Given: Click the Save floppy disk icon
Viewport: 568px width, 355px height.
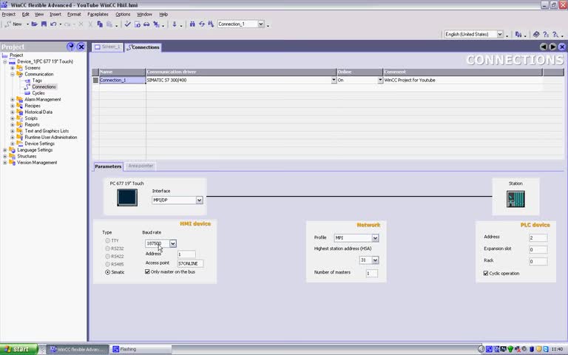Looking at the screenshot, I should pos(44,24).
